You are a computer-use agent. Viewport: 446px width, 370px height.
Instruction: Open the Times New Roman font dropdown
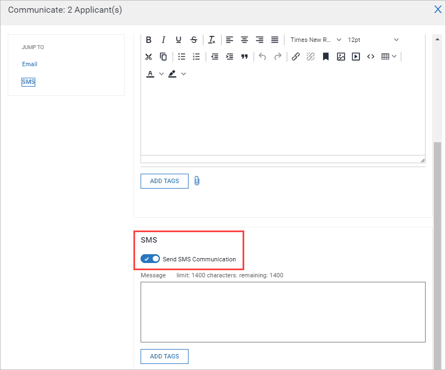point(316,40)
